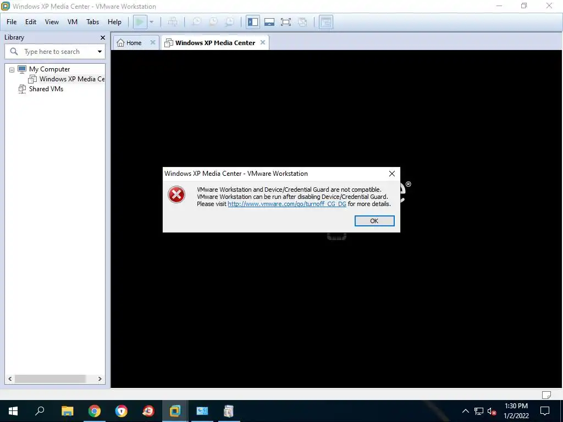This screenshot has width=563, height=422.
Task: Click the message log icon in status bar
Action: point(546,395)
